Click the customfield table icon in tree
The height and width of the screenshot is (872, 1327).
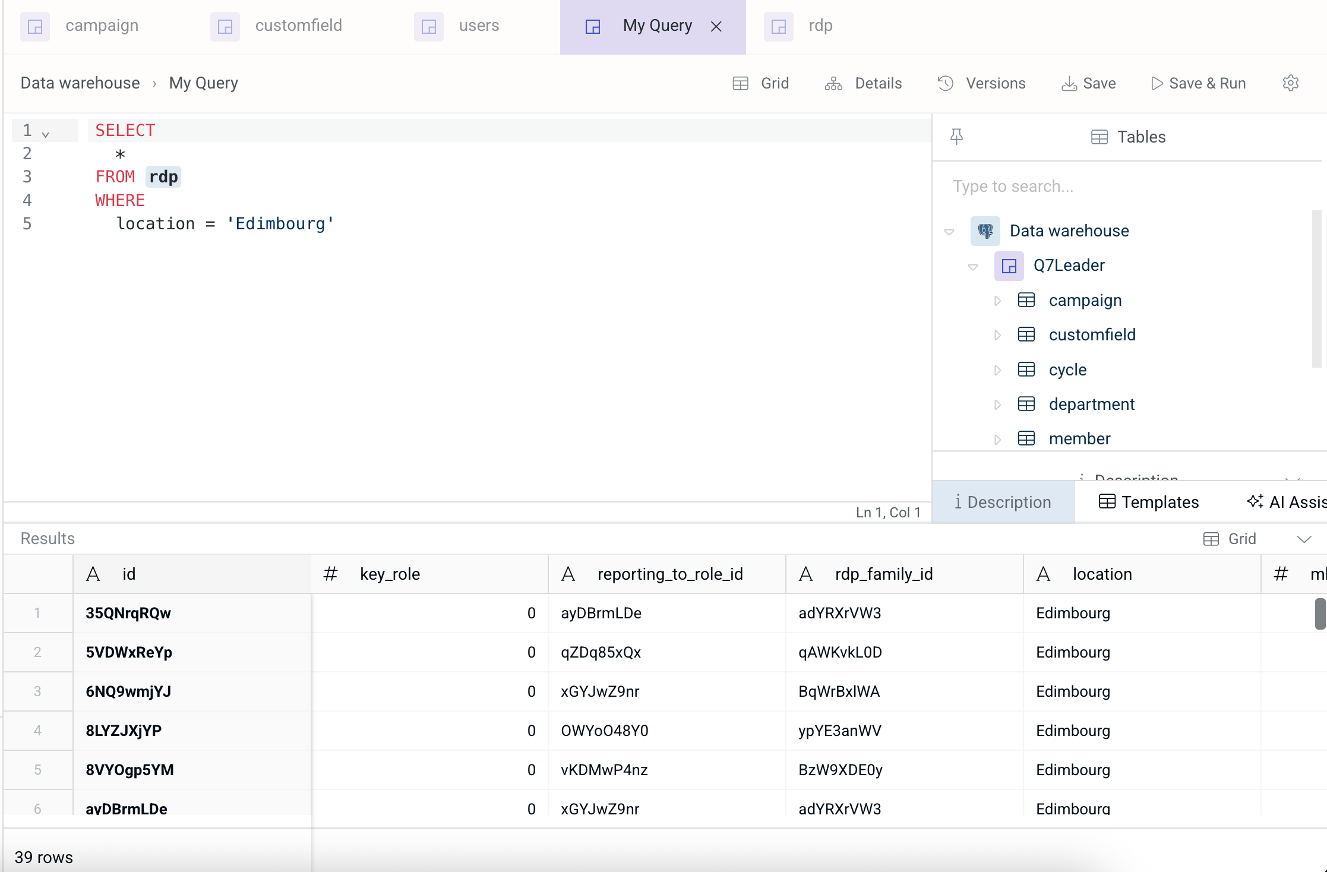1026,335
